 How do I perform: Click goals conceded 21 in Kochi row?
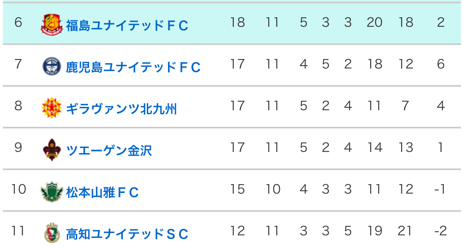coord(405,231)
